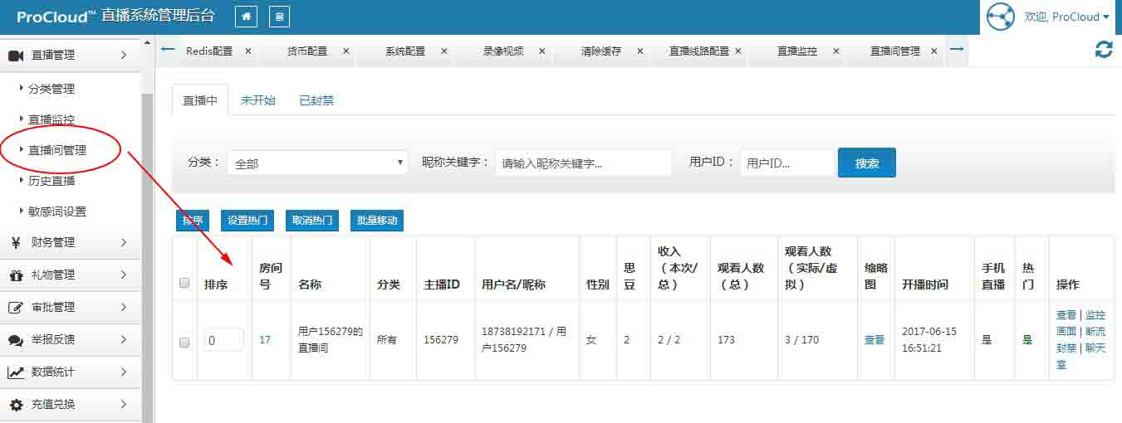Switch to the 已封禁 tab
Viewport: 1122px width, 423px height.
316,100
